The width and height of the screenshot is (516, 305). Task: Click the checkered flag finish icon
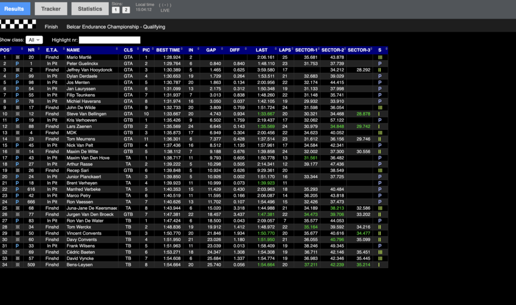[x=18, y=24]
